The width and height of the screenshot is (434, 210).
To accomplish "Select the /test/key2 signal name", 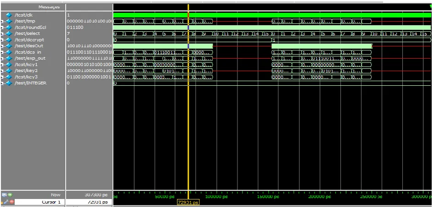I will click(x=26, y=71).
